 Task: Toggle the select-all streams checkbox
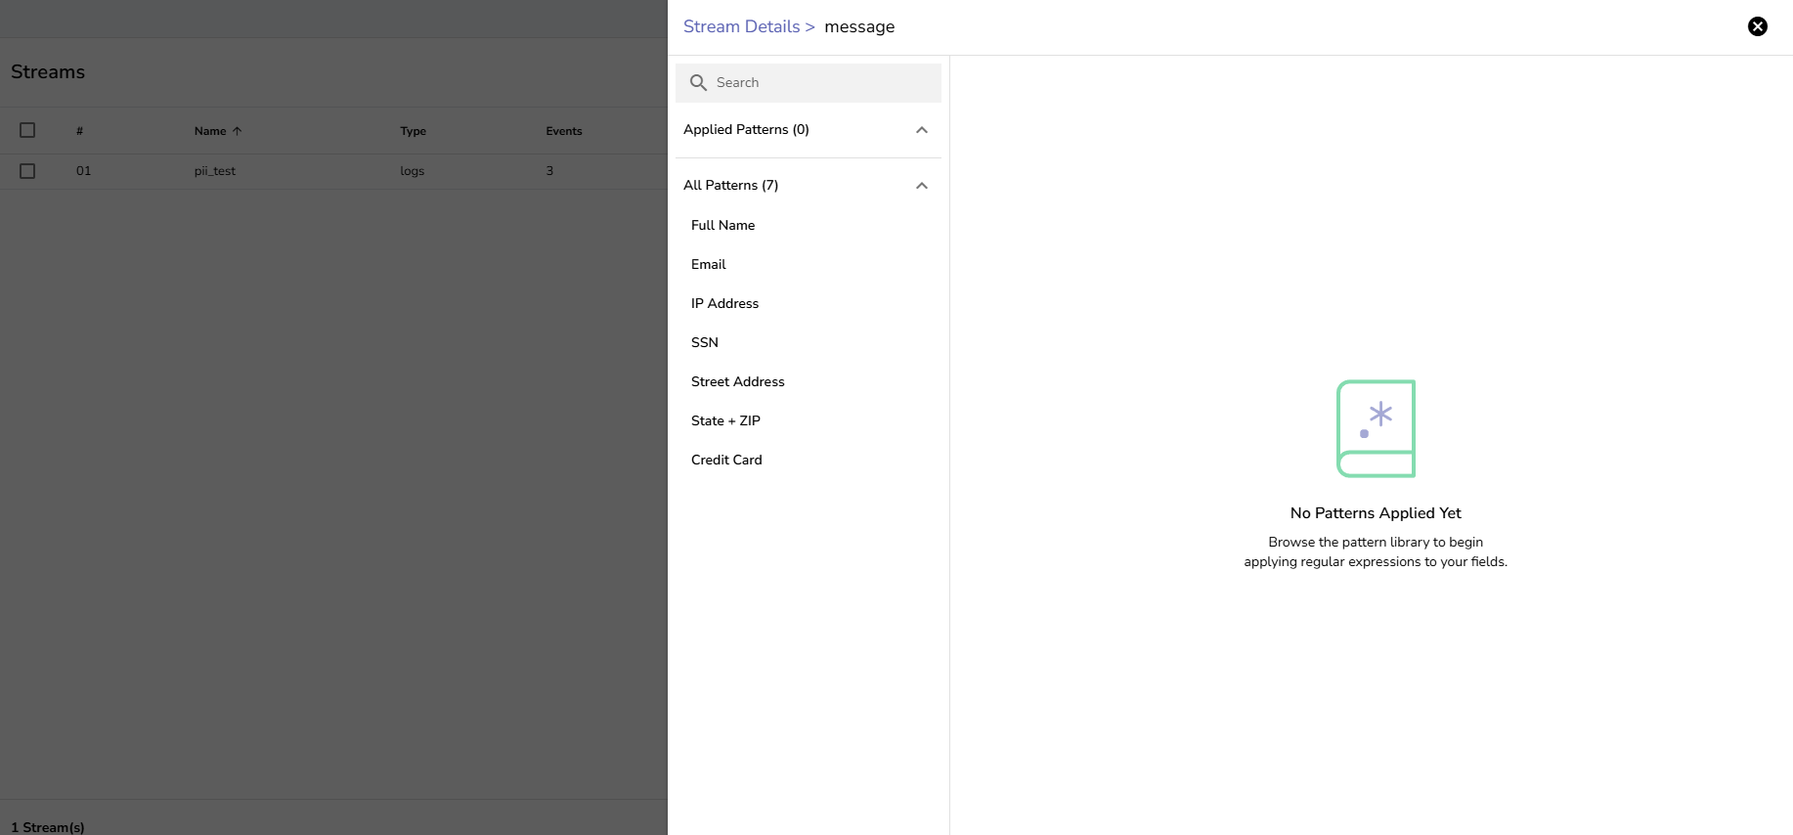click(27, 130)
